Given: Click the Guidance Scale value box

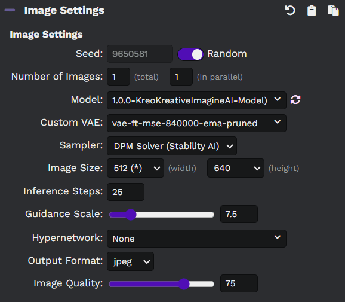Looking at the screenshot, I should tap(239, 214).
